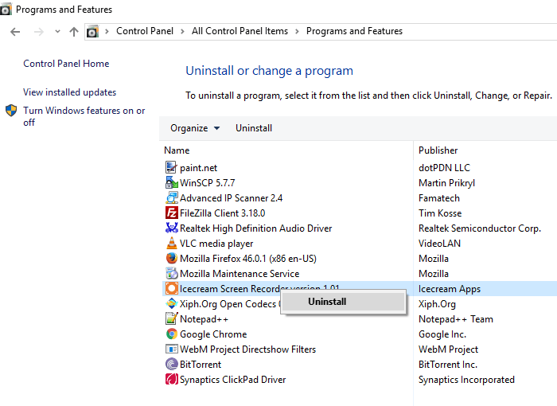Click publisher Martin Prikryl

tap(446, 183)
